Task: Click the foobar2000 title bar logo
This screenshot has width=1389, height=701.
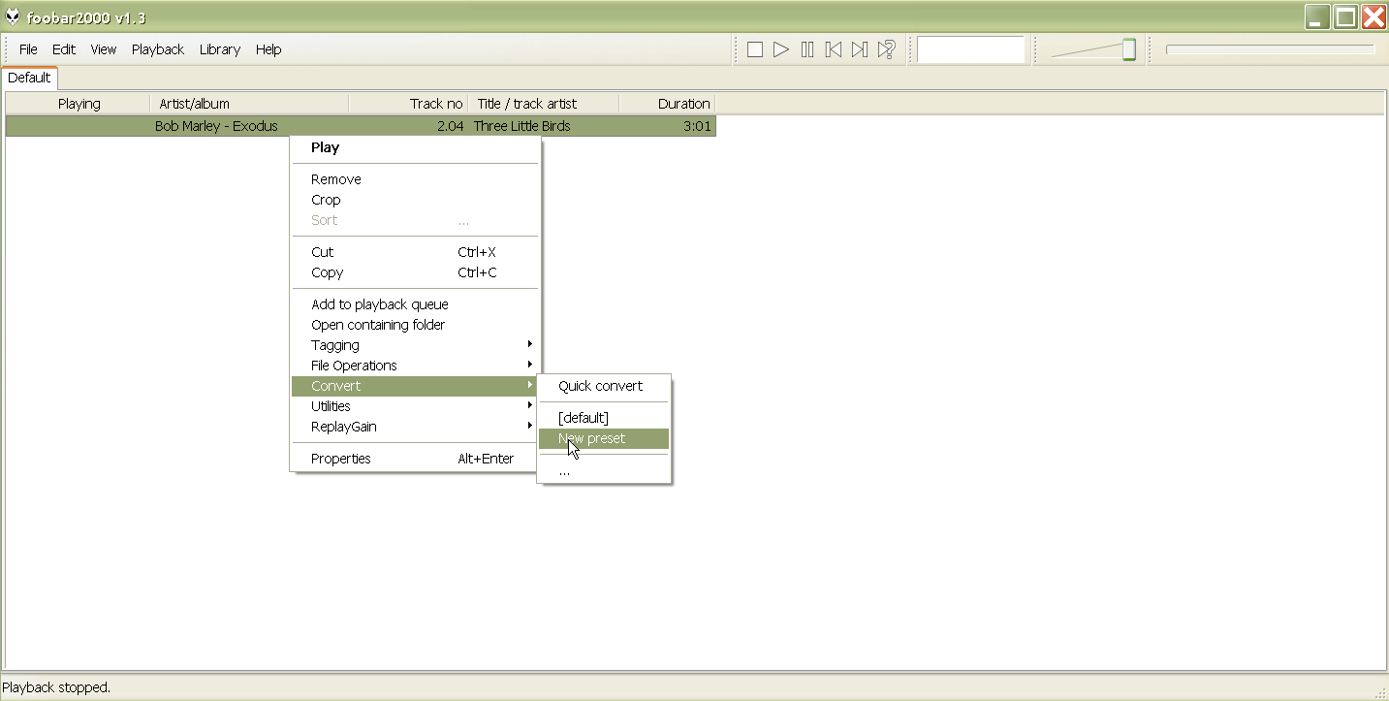Action: pos(13,16)
